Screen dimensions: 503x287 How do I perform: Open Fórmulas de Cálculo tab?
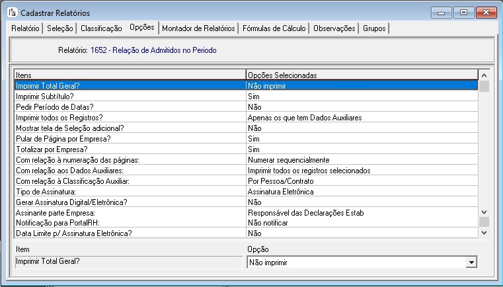click(274, 28)
